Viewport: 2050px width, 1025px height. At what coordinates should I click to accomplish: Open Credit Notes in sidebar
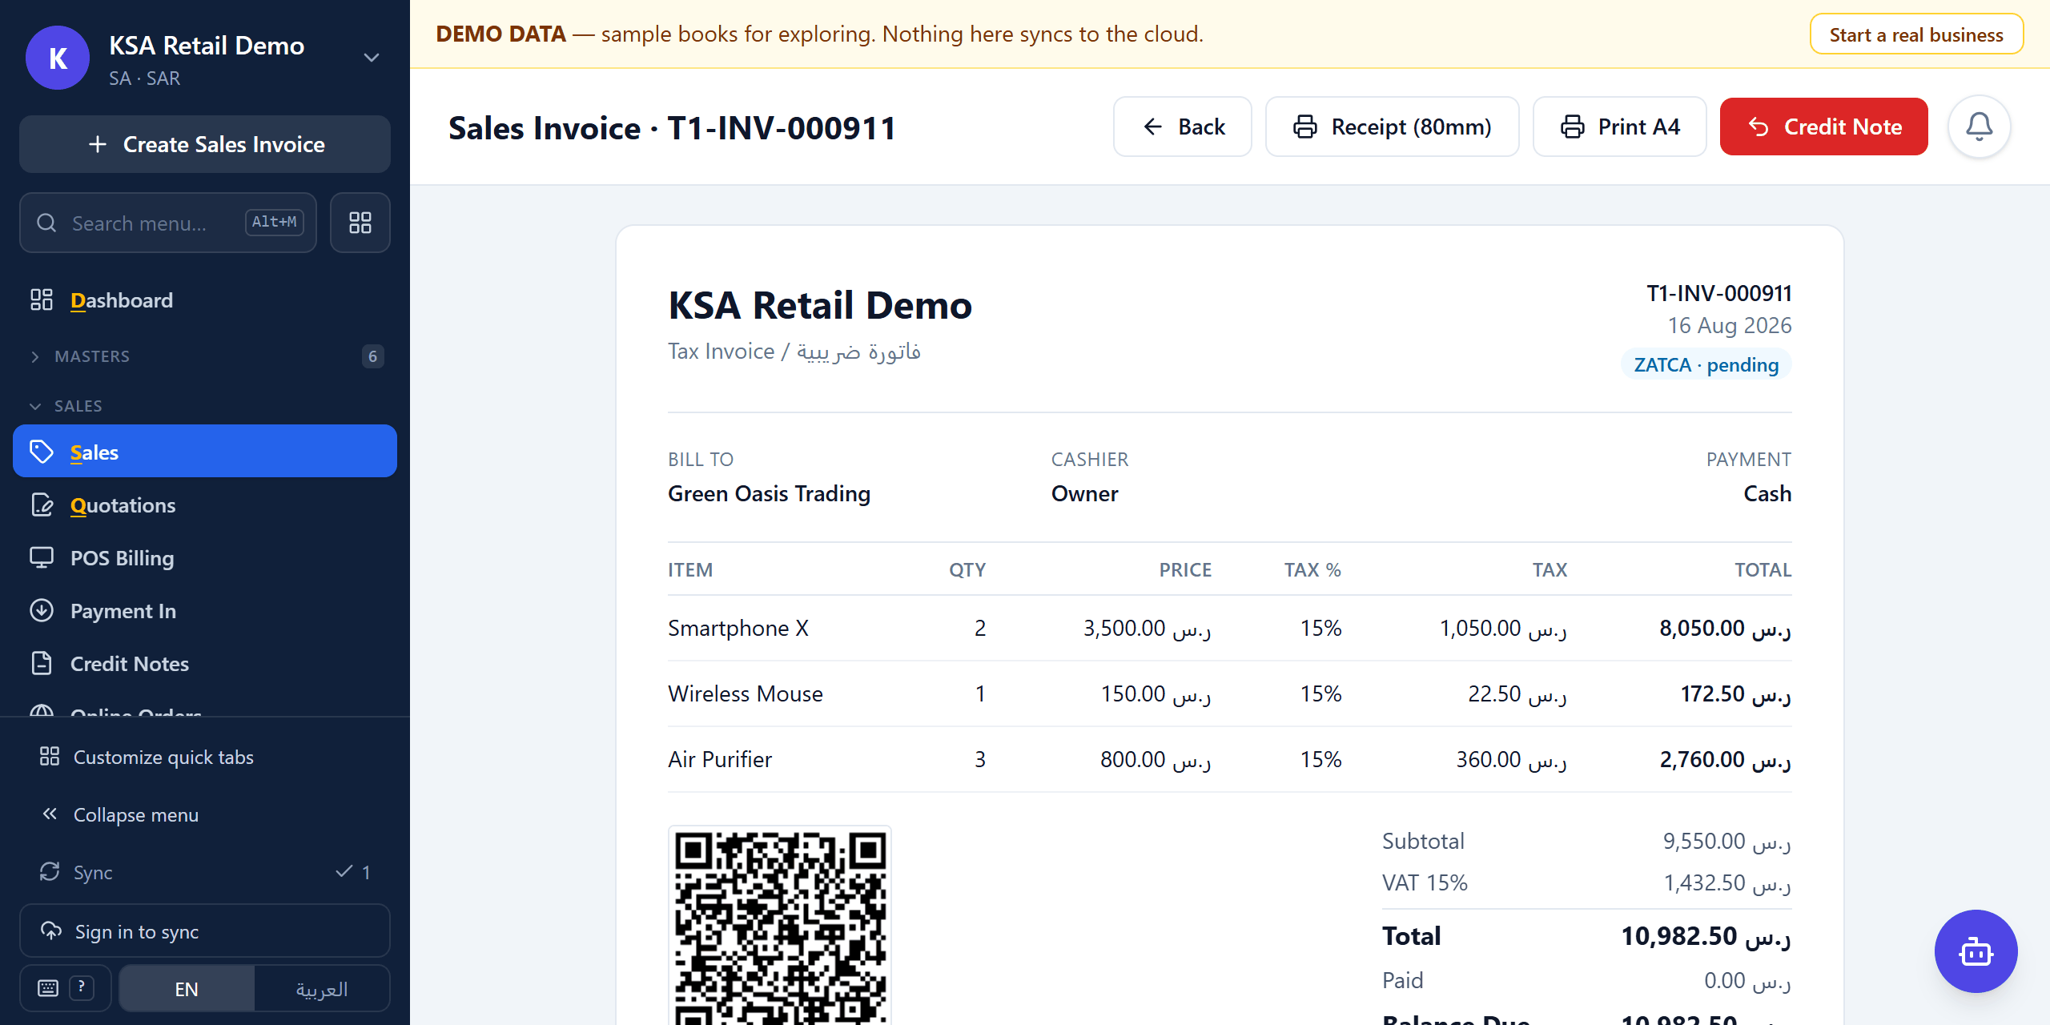(205, 664)
